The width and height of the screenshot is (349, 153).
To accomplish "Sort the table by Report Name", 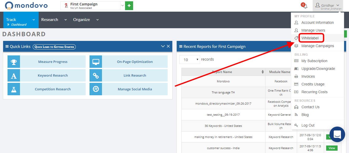I will pyautogui.click(x=223, y=72).
